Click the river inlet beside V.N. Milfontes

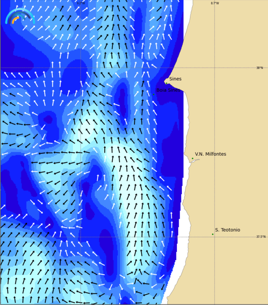[194, 161]
